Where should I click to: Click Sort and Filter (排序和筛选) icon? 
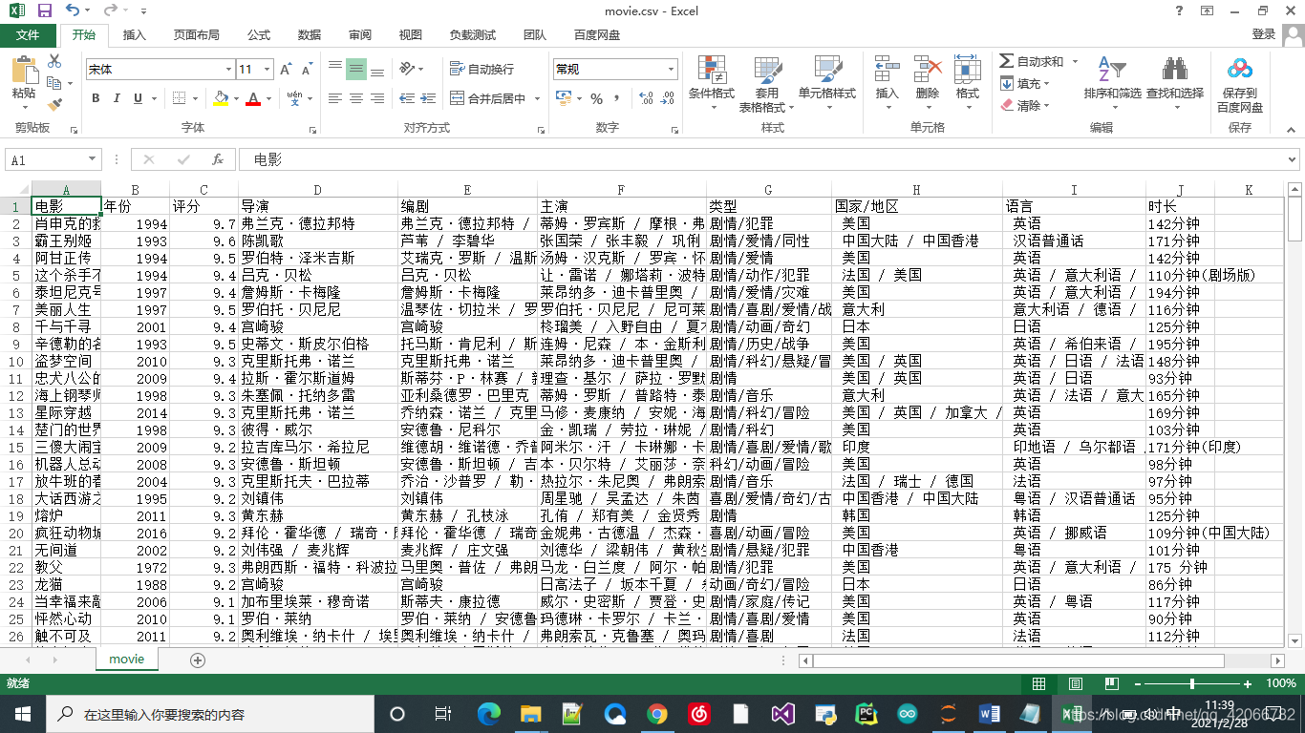point(1112,70)
